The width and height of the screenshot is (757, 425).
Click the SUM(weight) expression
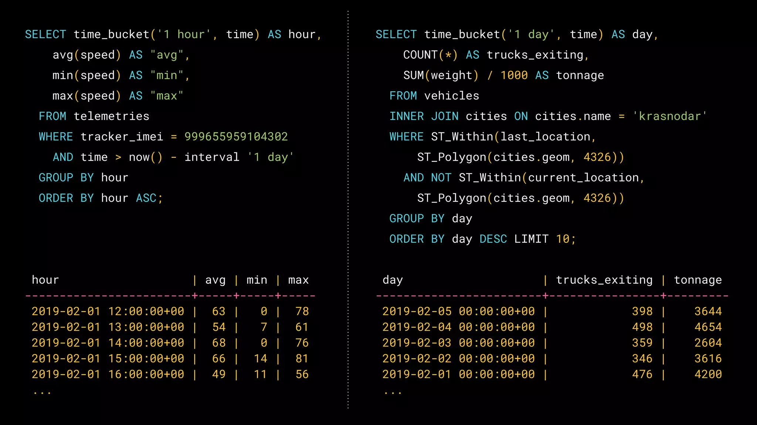441,76
